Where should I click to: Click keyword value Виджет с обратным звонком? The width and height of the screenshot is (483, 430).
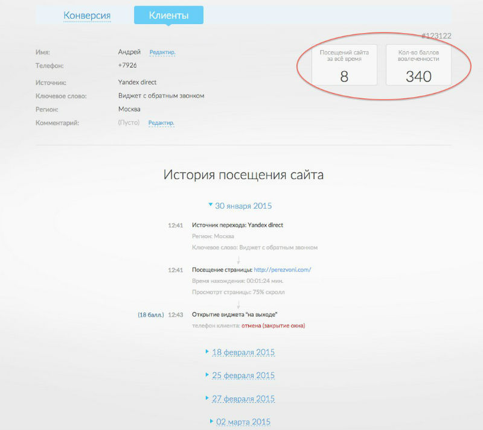(161, 96)
